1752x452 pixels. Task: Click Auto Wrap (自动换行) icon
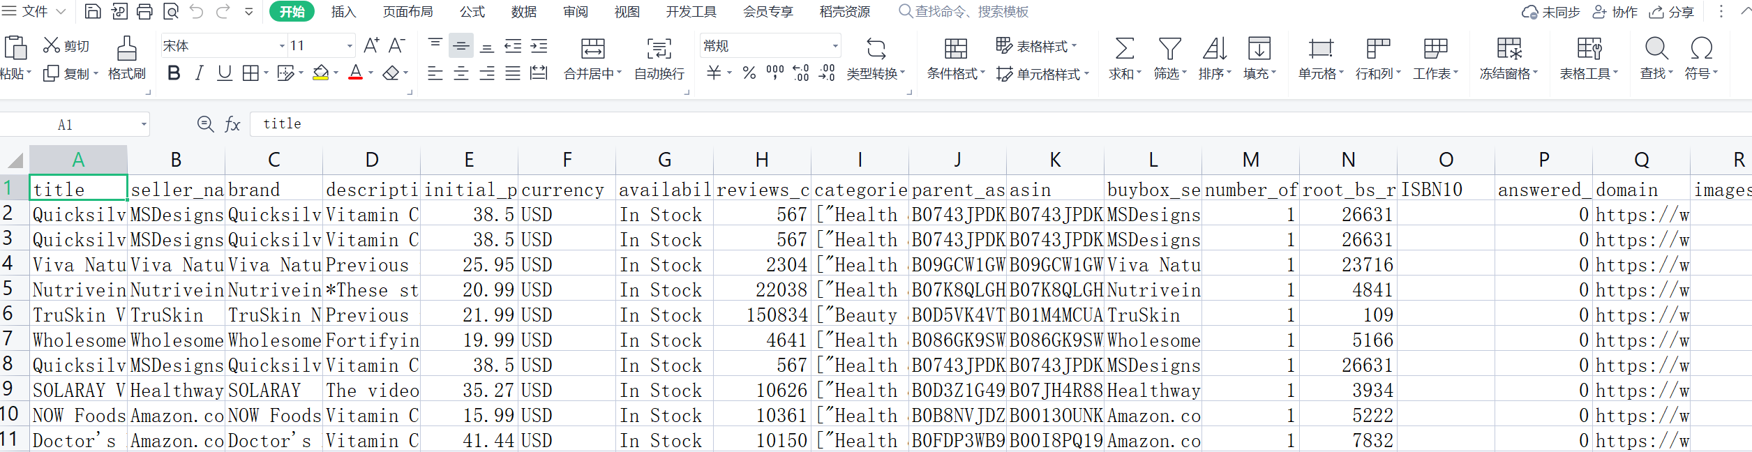pos(659,48)
